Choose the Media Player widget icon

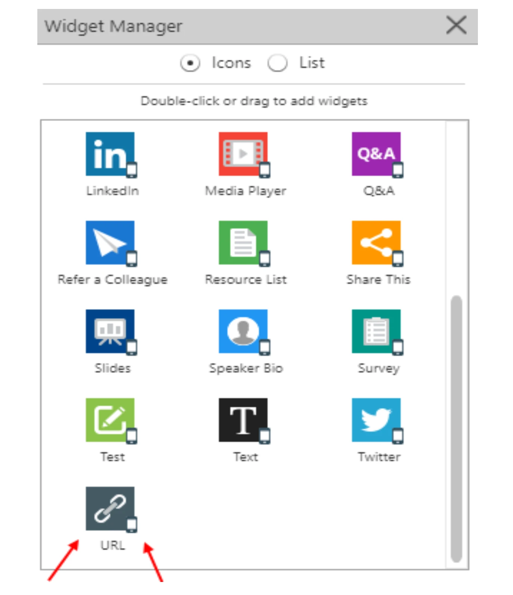tap(243, 154)
